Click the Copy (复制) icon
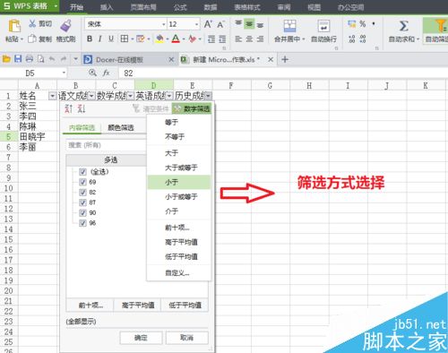This screenshot has width=448, height=353. tap(32, 39)
